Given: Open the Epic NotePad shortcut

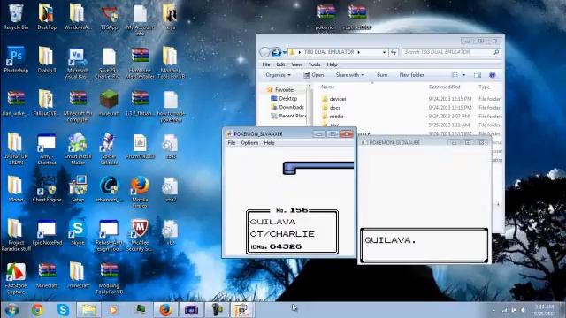Looking at the screenshot, I should [47, 232].
